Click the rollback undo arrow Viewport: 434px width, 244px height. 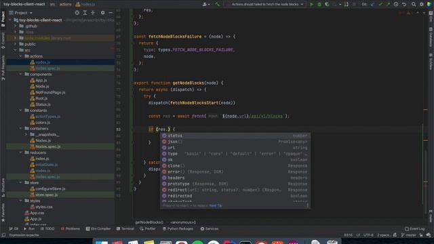click(404, 4)
